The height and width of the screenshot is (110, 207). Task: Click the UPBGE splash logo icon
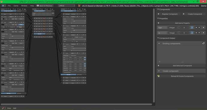[x=79, y=6]
